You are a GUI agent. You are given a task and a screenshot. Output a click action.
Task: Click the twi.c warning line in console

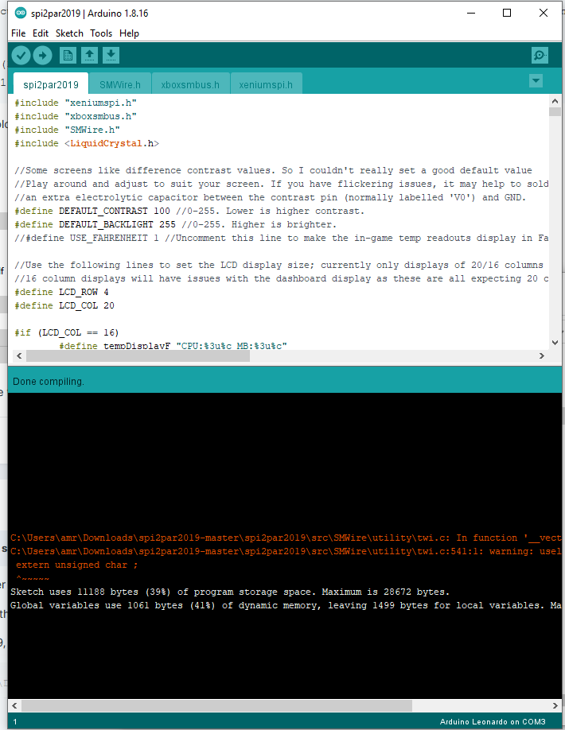pyautogui.click(x=286, y=551)
